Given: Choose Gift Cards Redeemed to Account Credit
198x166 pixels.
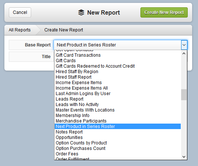Looking at the screenshot, I should 118,66.
